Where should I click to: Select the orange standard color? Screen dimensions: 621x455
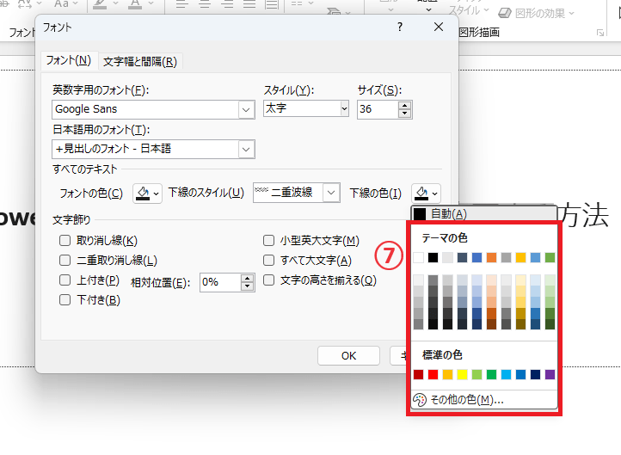(x=447, y=375)
